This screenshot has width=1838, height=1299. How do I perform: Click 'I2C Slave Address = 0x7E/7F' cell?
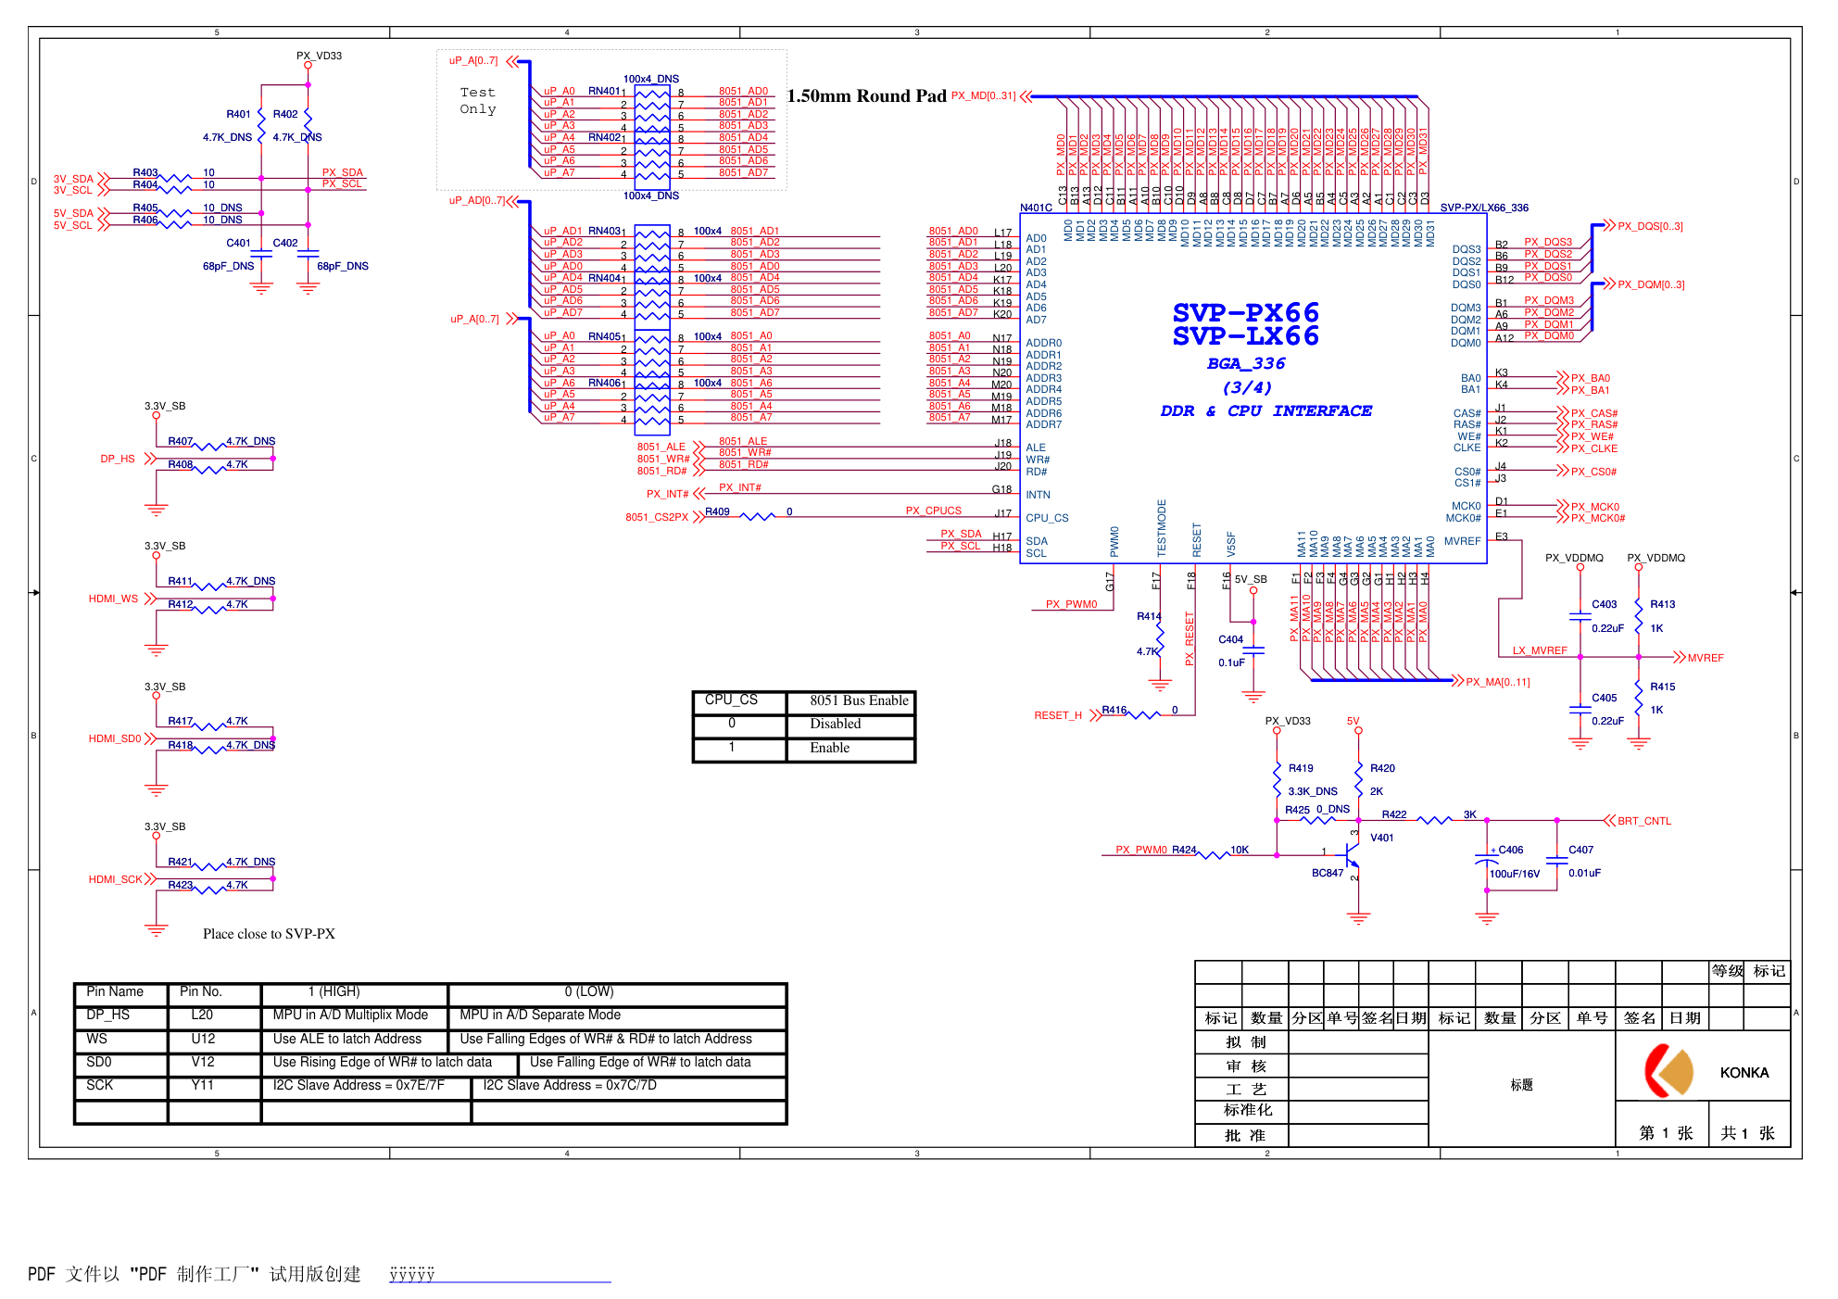(359, 1085)
